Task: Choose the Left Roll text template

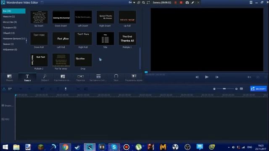Action: pyautogui.click(x=61, y=39)
